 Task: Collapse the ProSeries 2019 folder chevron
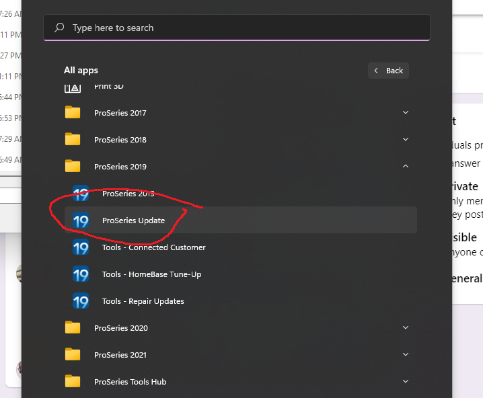click(x=406, y=167)
